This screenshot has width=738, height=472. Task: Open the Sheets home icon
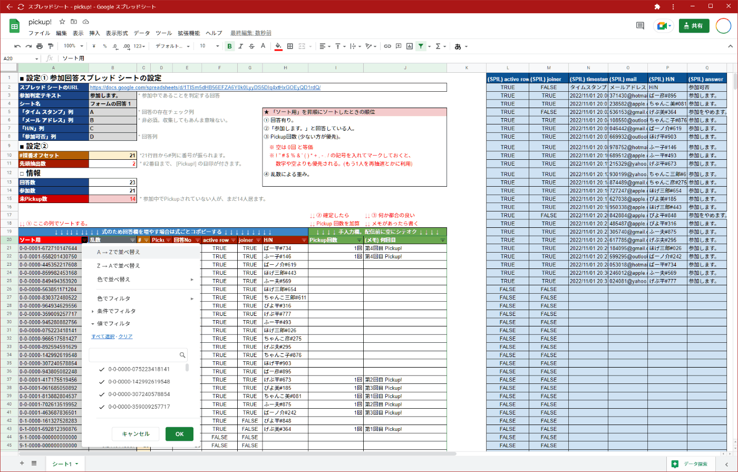15,26
